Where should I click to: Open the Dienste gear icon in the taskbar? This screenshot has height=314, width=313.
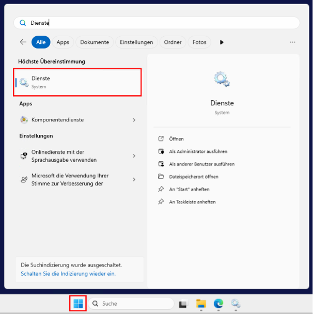coord(236,304)
